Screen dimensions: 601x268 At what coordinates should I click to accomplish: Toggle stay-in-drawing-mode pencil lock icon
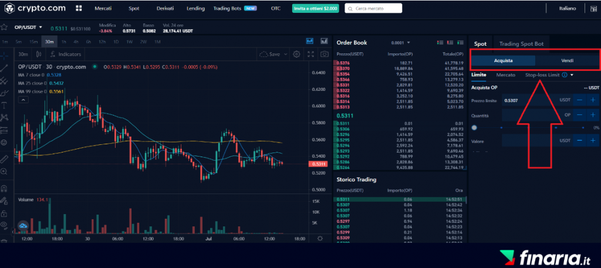click(x=4, y=200)
